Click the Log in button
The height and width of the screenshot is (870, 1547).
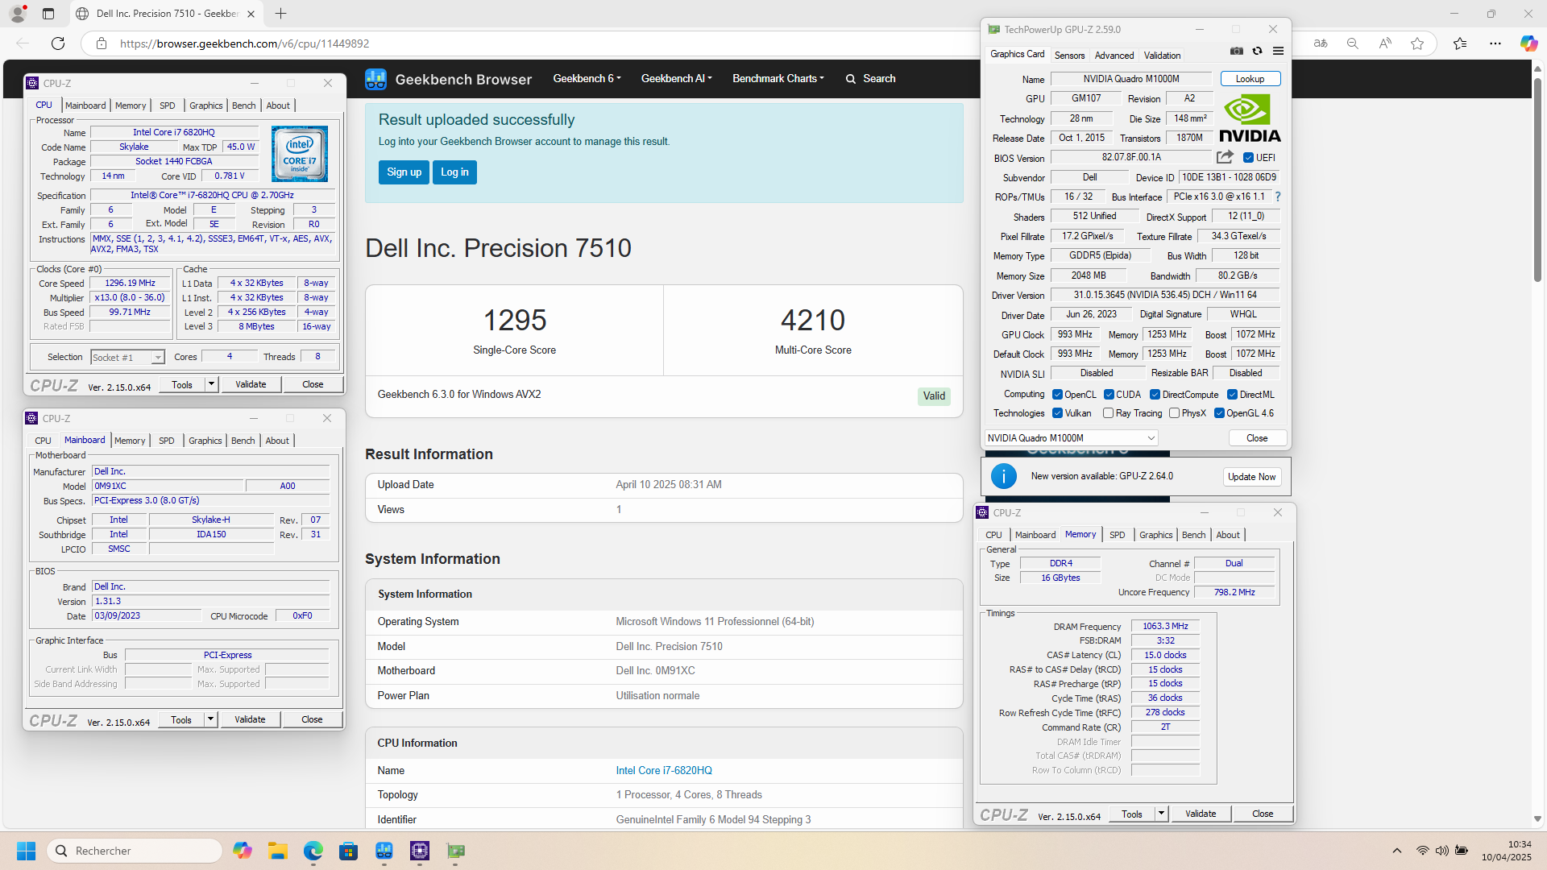coord(454,172)
